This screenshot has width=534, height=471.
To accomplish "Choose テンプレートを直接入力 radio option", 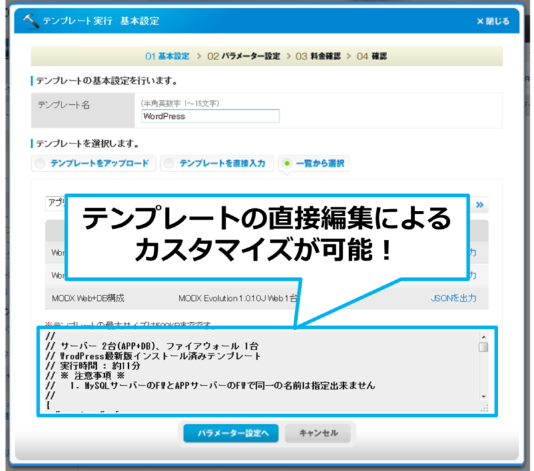I will coord(217,163).
